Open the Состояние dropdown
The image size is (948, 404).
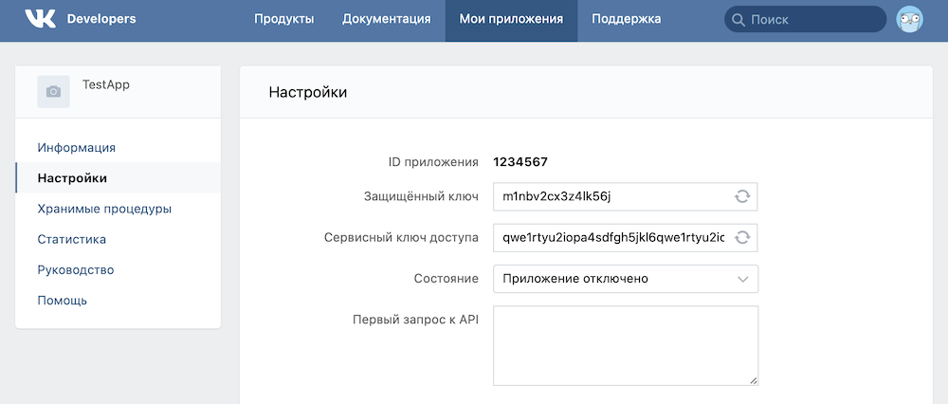625,279
